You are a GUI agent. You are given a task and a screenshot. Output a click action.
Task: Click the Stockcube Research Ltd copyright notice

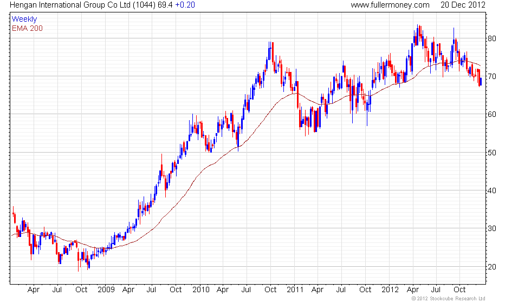pos(448,299)
